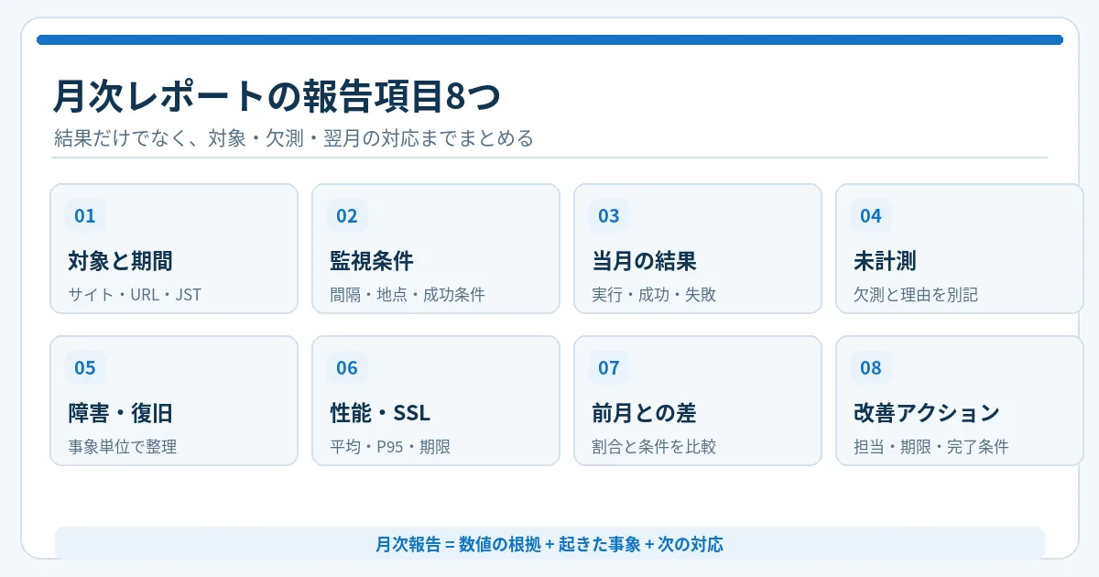Click the text 担当・期限・完了条件
Screen dimensions: 1099x577
click(x=931, y=447)
